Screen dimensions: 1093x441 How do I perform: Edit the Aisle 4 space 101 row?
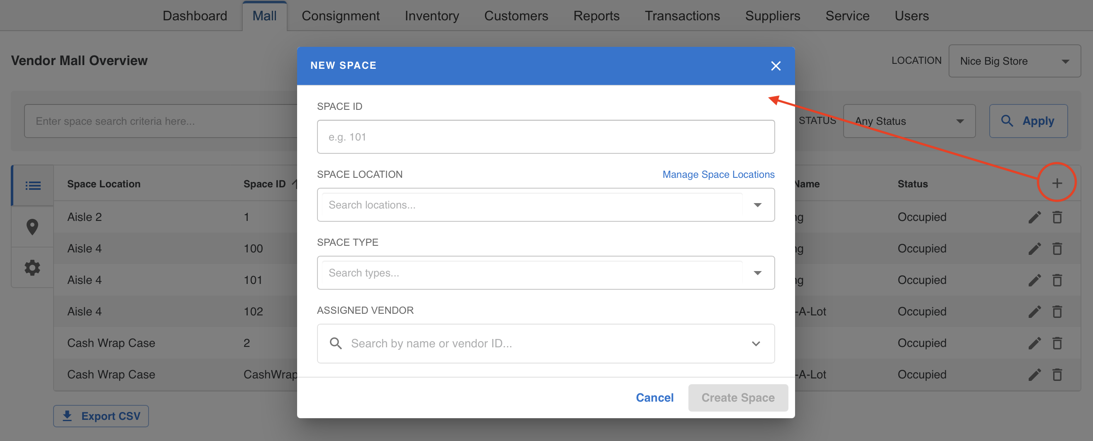coord(1034,280)
